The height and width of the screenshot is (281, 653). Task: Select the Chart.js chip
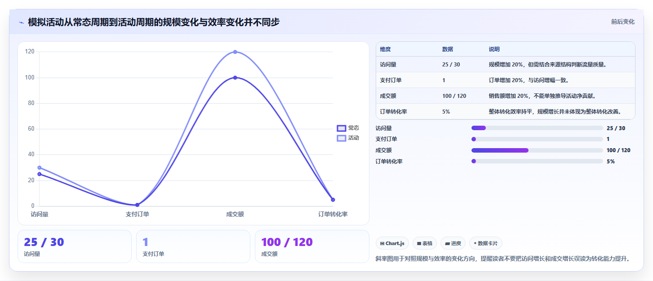[x=392, y=243]
